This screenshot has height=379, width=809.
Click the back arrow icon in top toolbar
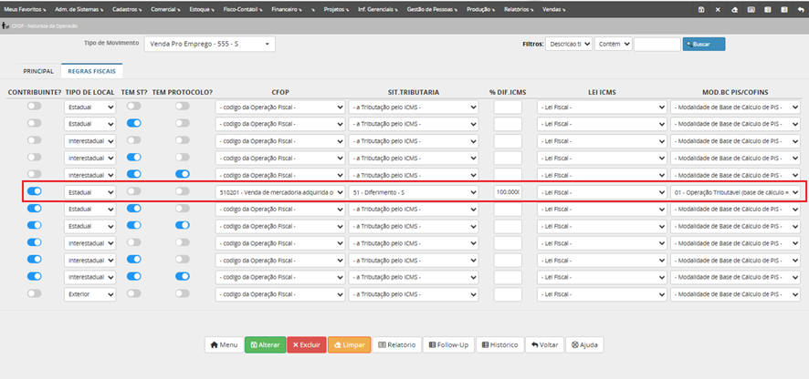pos(800,9)
